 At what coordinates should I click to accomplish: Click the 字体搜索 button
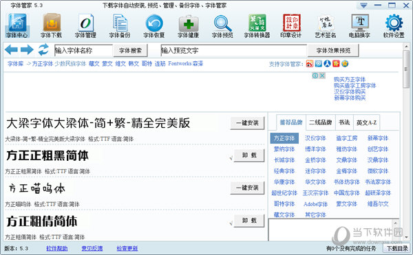(x=130, y=50)
